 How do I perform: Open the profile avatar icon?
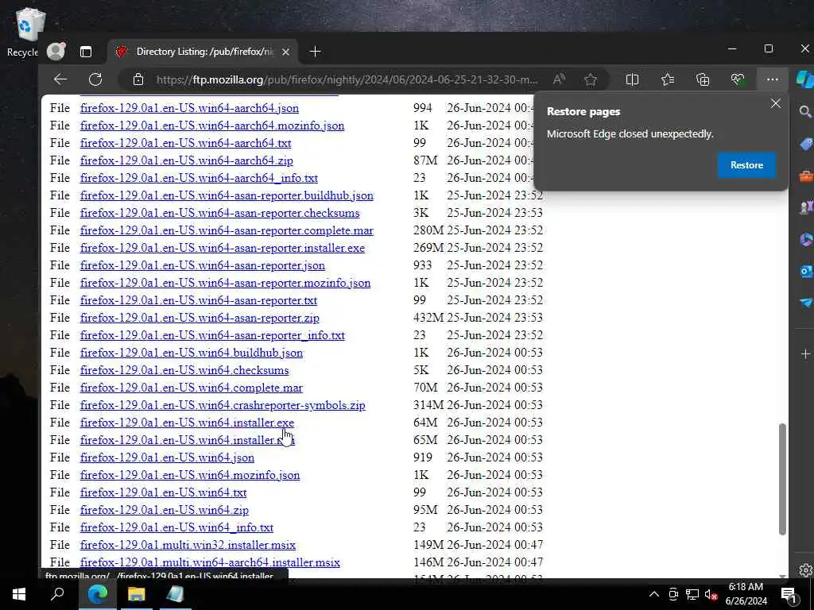[56, 51]
